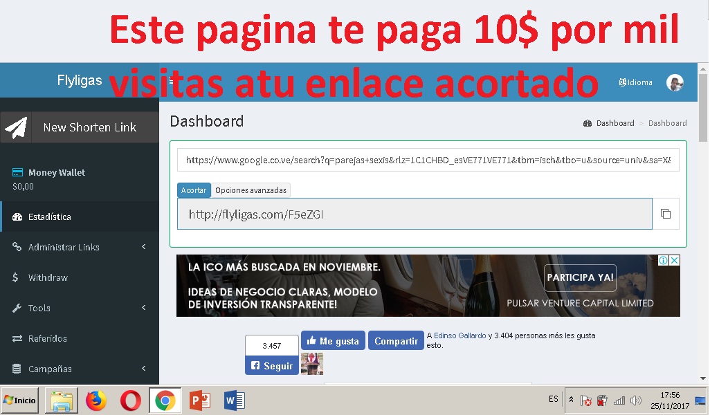Click PARTICIPA YA! on the ad banner
The height and width of the screenshot is (415, 710).
point(580,277)
